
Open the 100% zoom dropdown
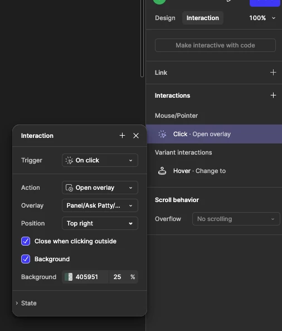click(262, 18)
